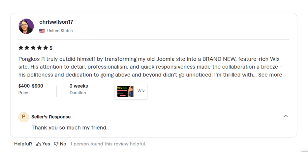Click chriswilson17's profile avatar
The height and width of the screenshot is (152, 308).
pos(26,26)
